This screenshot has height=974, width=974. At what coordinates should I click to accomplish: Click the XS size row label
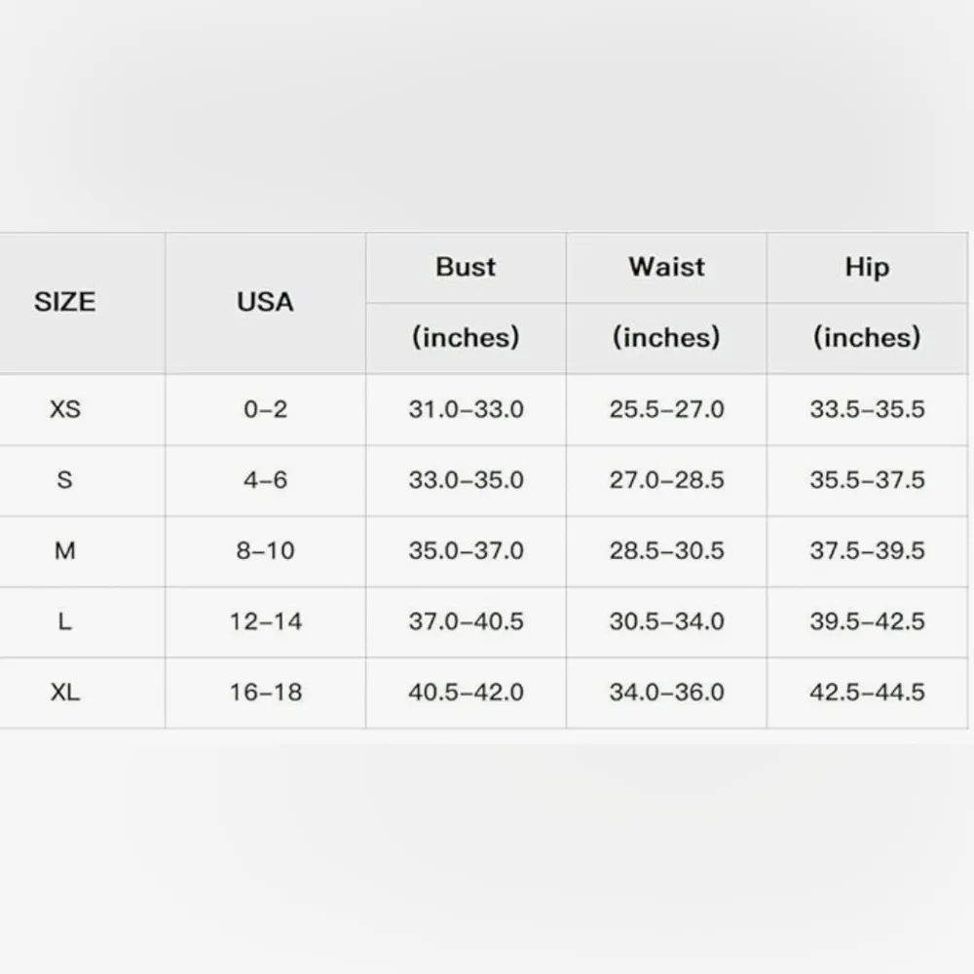(65, 409)
